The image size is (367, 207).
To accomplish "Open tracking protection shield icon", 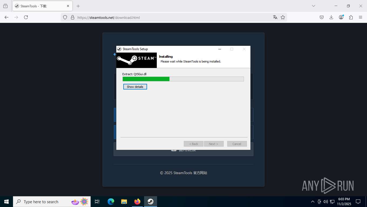I will pos(65,17).
